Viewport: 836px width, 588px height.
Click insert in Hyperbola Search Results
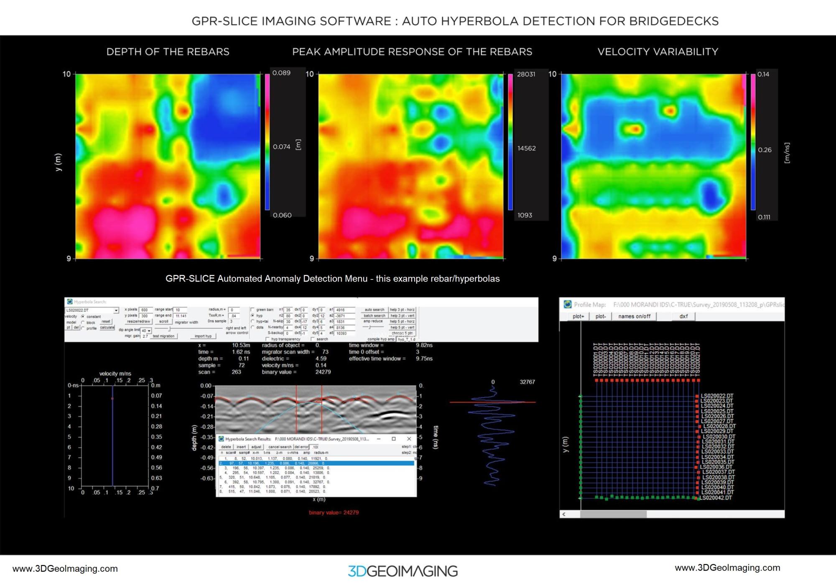click(x=241, y=447)
